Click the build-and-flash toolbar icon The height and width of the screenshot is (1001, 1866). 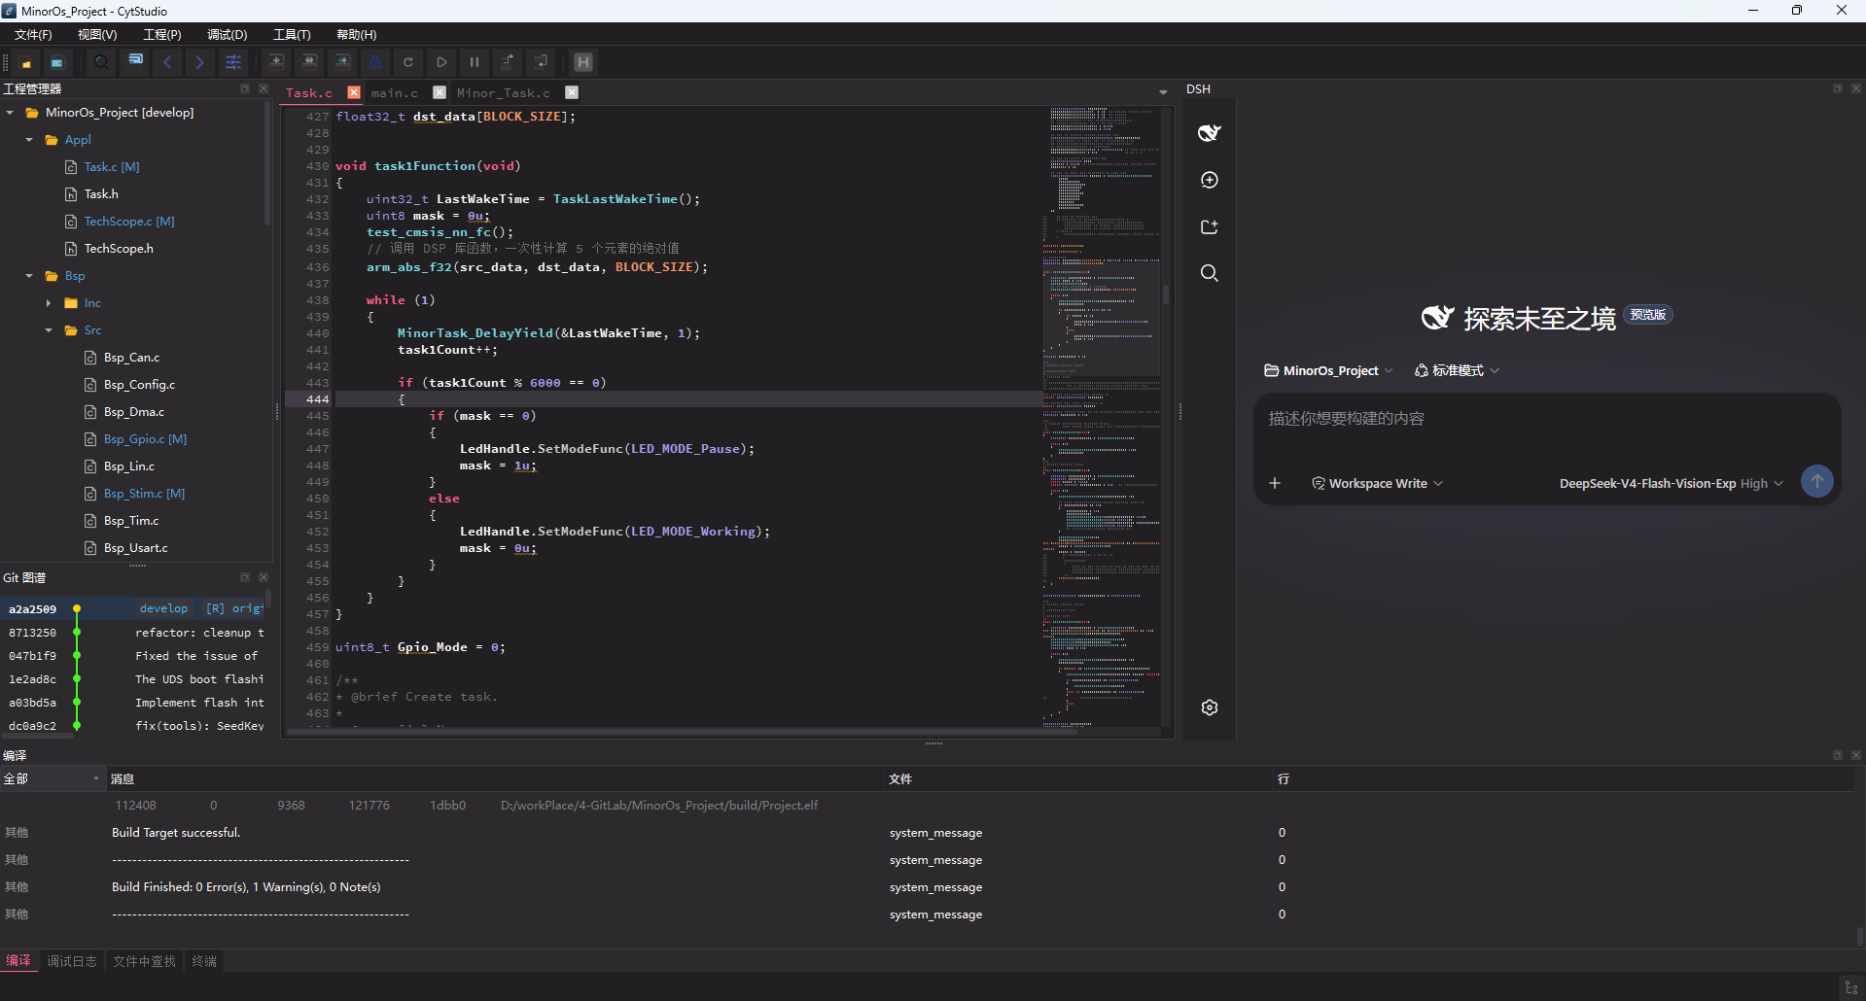[342, 62]
